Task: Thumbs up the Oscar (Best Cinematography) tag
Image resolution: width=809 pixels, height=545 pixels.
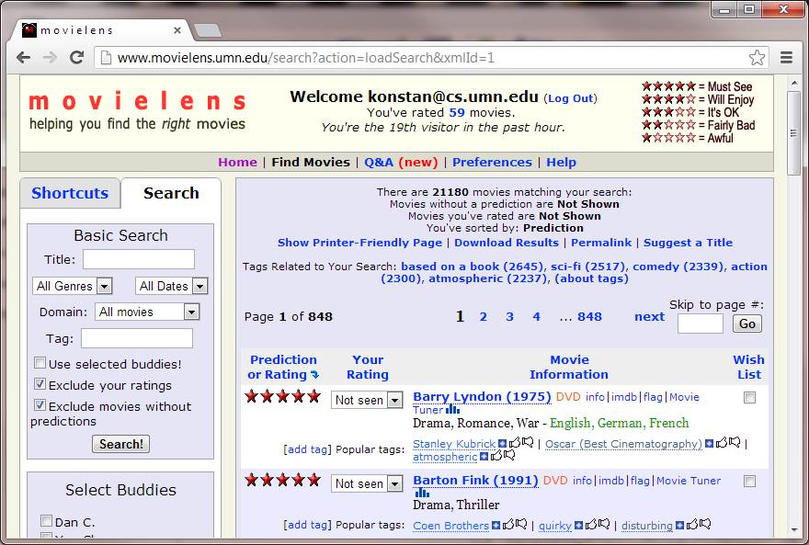Action: (x=722, y=442)
